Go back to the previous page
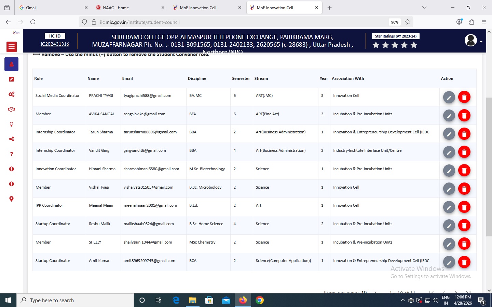This screenshot has height=307, width=492. [x=8, y=22]
